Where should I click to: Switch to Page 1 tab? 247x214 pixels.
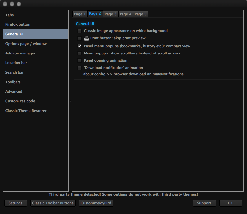point(80,14)
